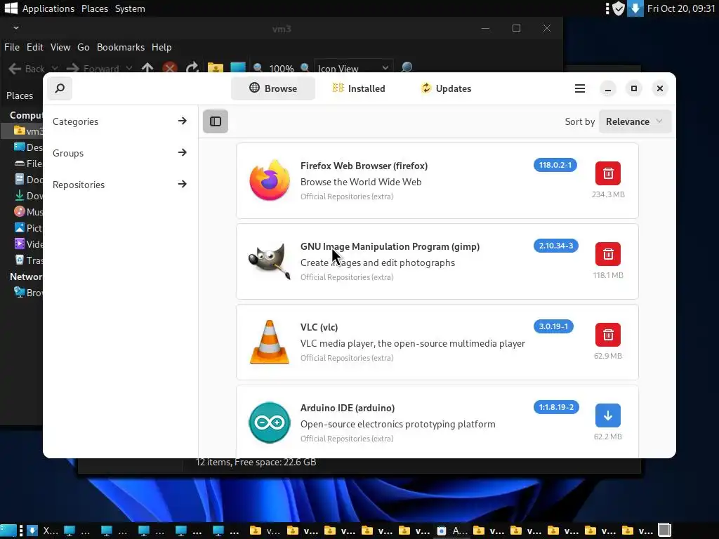Screen dimensions: 719x539
Task: Zoom out with left magnifier icon
Action: click(258, 68)
